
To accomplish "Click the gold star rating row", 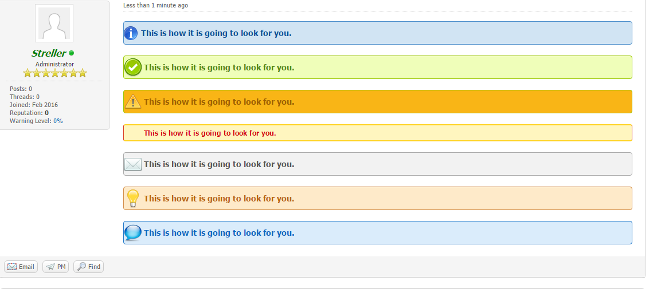I will (55, 73).
